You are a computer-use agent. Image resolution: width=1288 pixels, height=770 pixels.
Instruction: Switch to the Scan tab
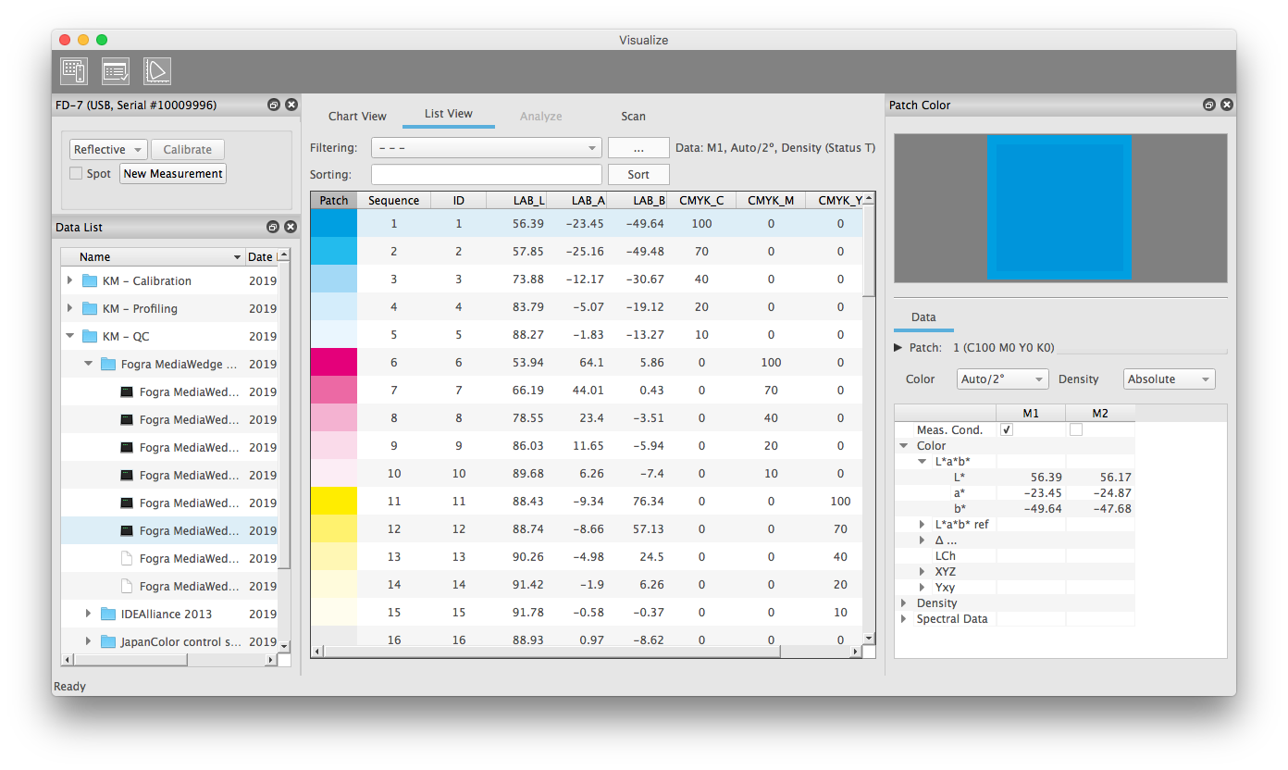tap(633, 117)
